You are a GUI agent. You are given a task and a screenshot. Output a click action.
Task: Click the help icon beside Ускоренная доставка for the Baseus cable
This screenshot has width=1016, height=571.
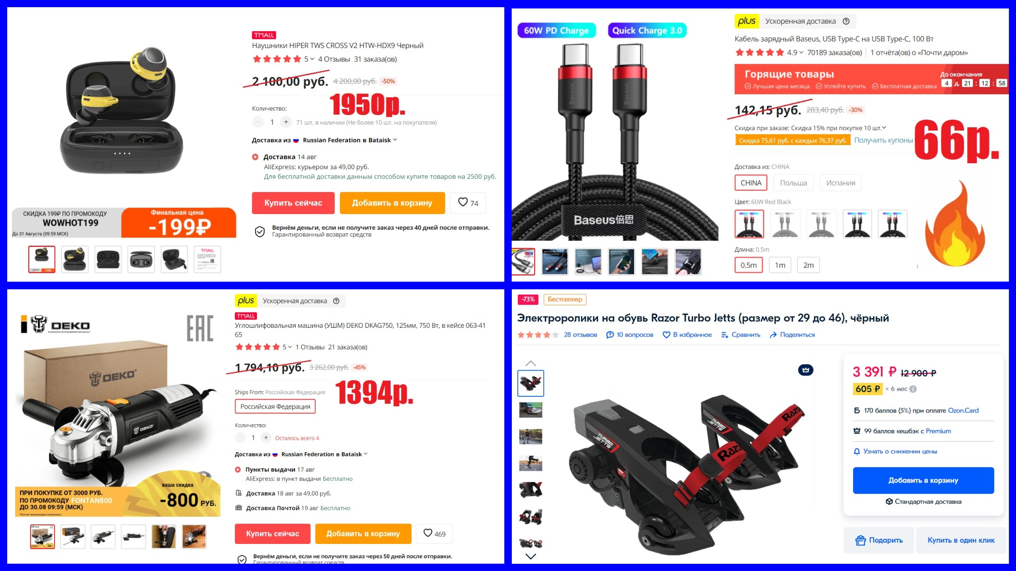tap(846, 21)
